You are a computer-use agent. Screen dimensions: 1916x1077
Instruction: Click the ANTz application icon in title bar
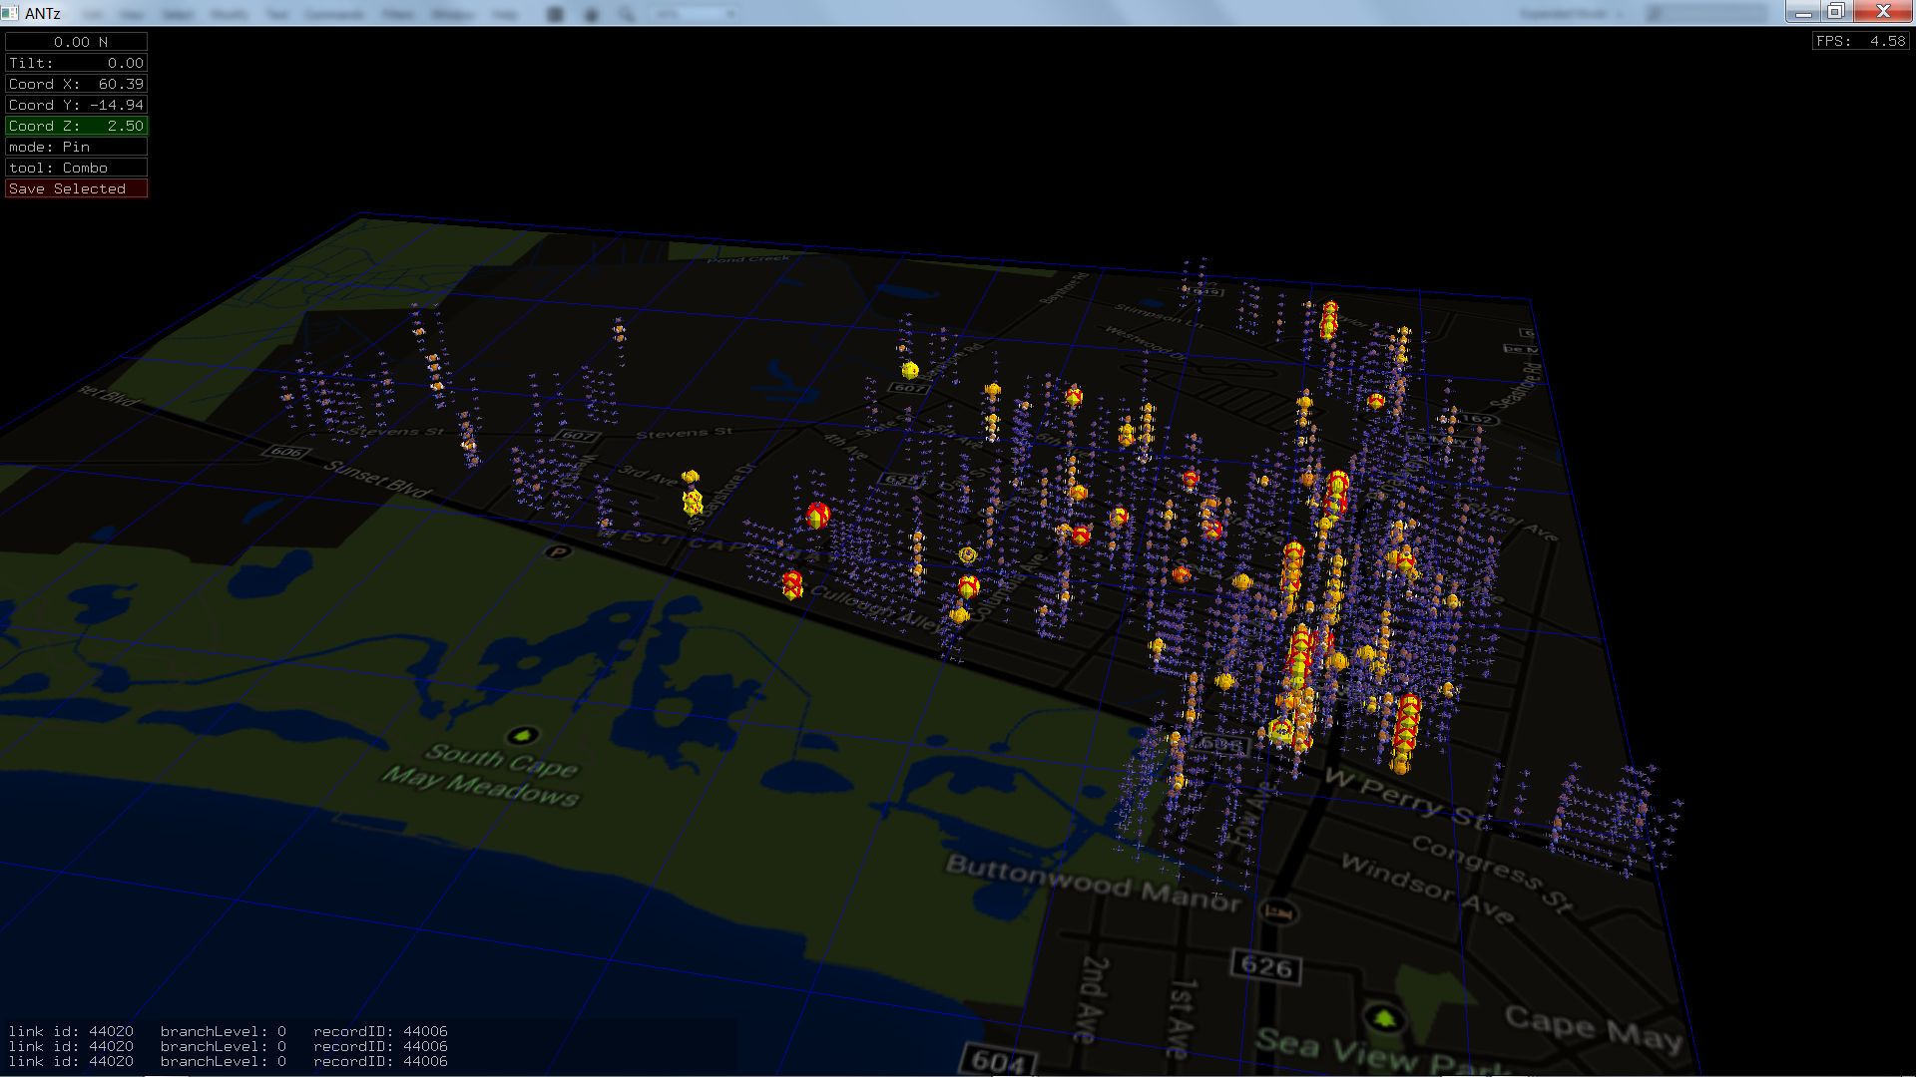tap(10, 13)
